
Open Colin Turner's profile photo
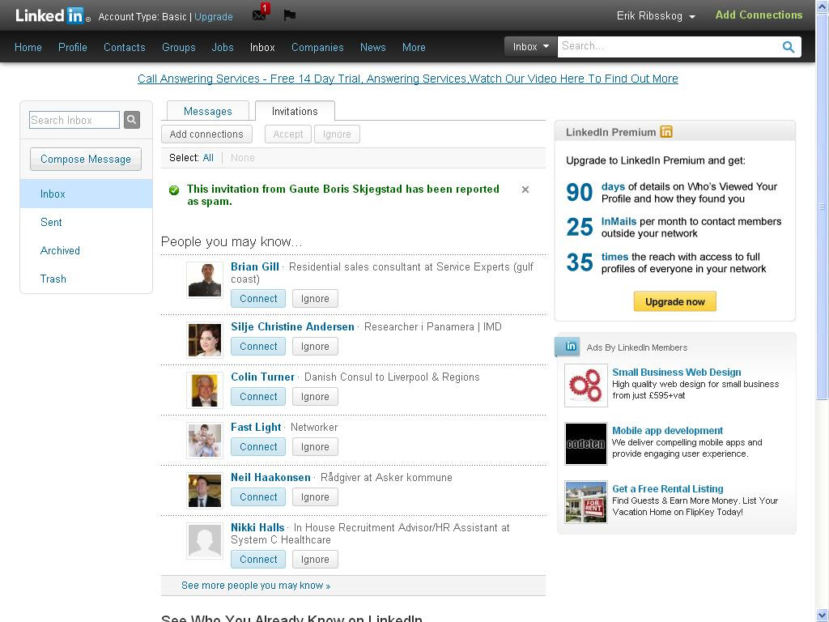pyautogui.click(x=205, y=390)
